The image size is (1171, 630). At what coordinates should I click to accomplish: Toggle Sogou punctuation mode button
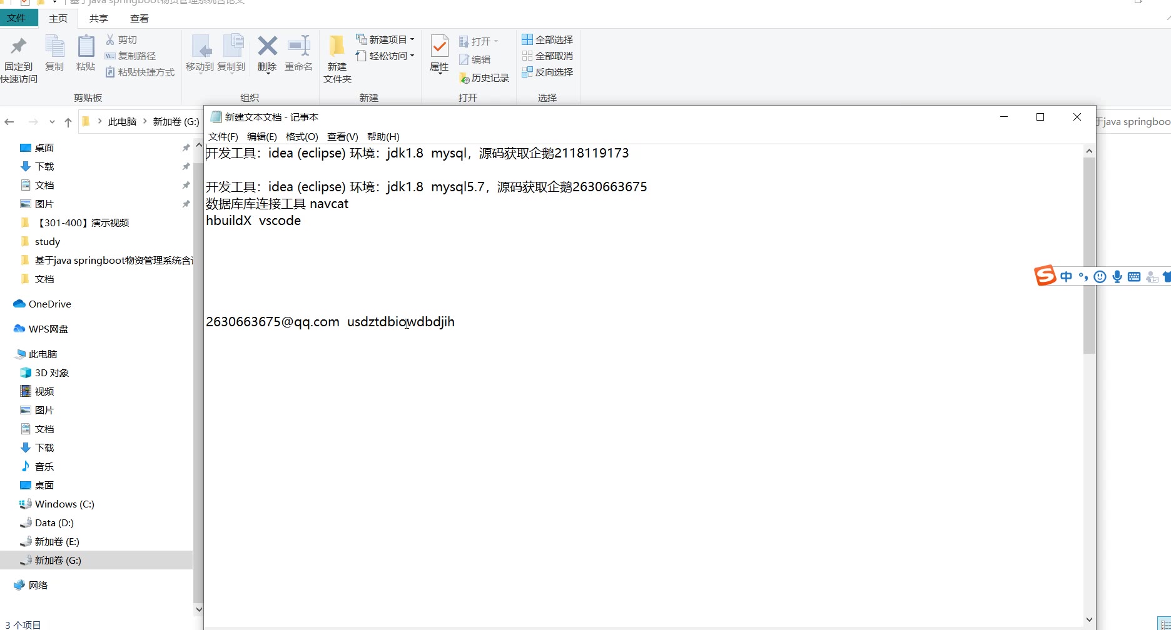click(1083, 276)
